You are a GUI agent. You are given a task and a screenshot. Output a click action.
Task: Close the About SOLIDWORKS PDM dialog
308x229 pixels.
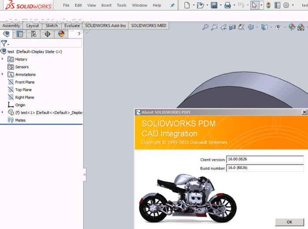[x=304, y=112]
